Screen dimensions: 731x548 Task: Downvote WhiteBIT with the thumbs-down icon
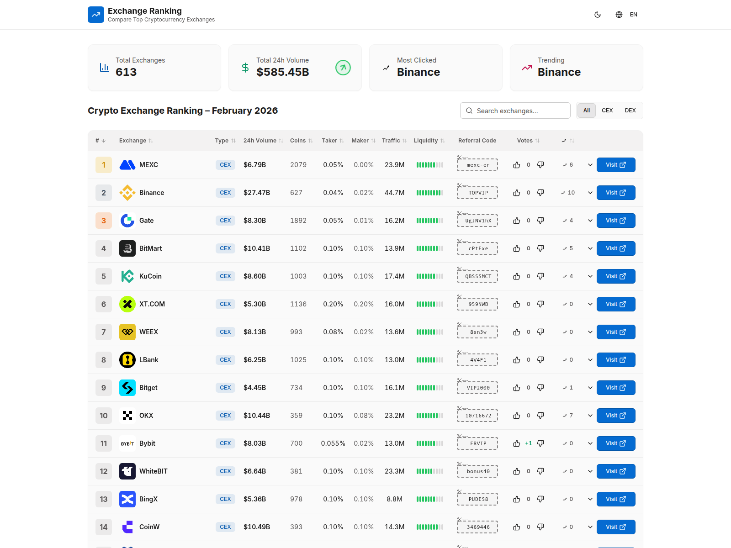click(x=540, y=471)
